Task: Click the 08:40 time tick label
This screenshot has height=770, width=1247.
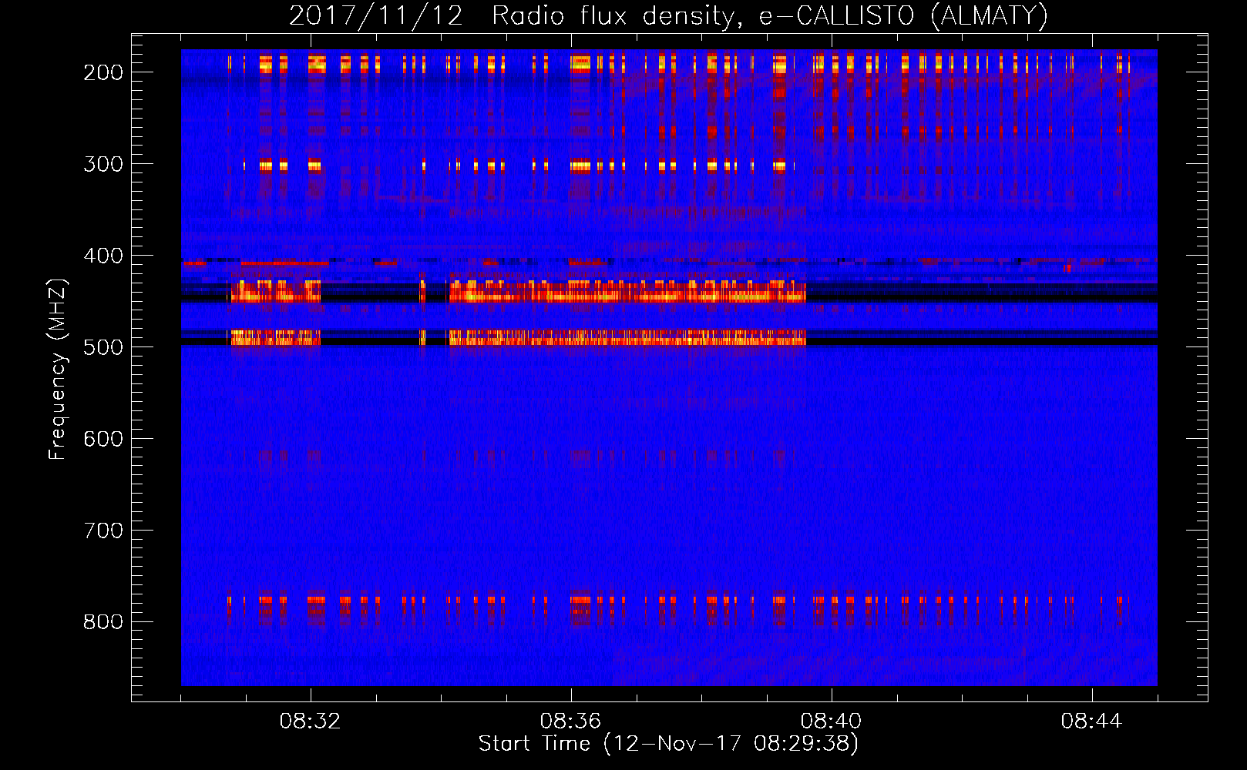Action: pos(831,721)
